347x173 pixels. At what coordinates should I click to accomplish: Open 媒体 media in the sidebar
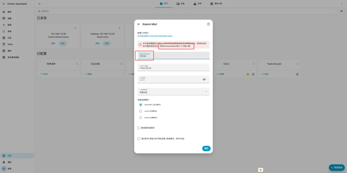[17, 51]
